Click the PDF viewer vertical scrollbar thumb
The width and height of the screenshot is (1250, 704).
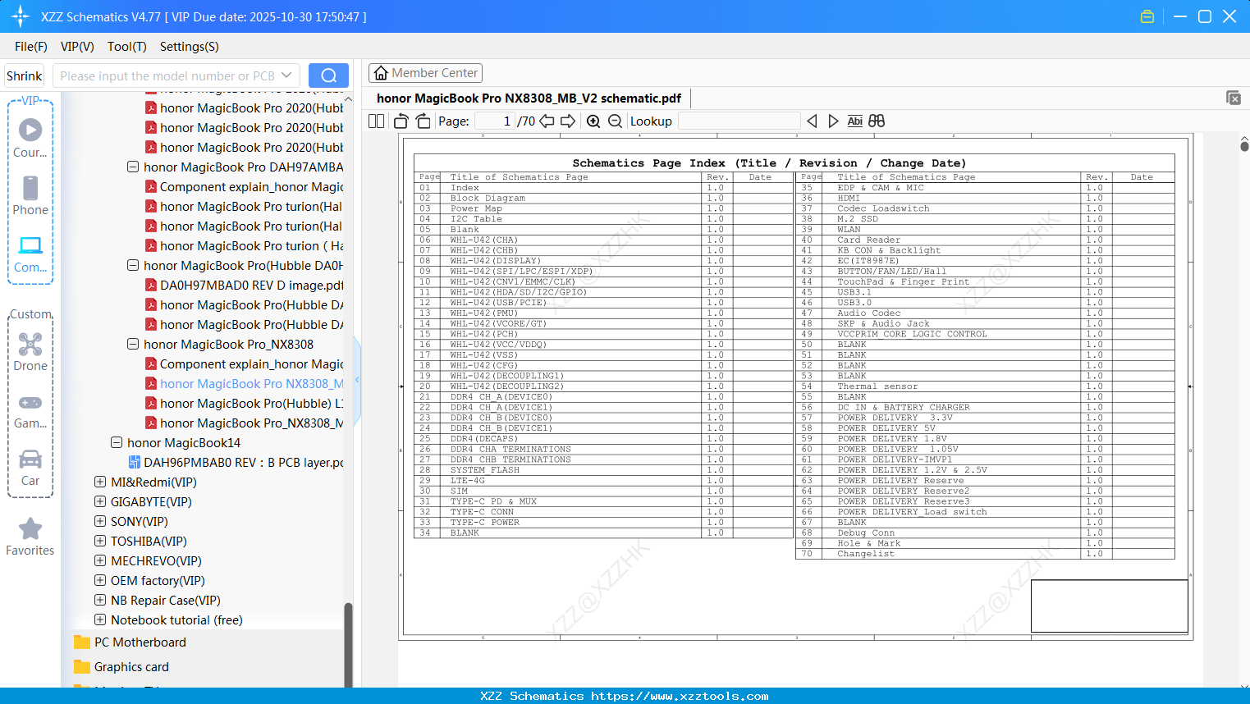[x=1244, y=146]
